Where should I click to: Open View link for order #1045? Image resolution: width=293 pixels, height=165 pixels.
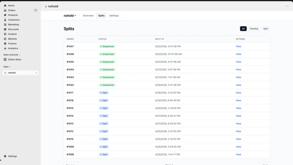(238, 62)
